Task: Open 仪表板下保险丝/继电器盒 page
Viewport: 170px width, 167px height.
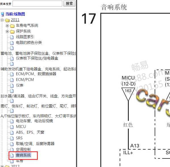Action: click(x=37, y=58)
